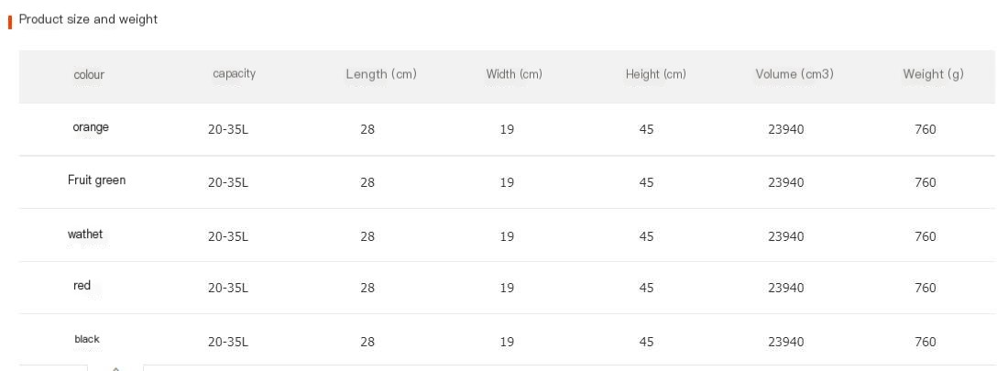Select the "orange" colour row label
The image size is (997, 371).
click(91, 127)
